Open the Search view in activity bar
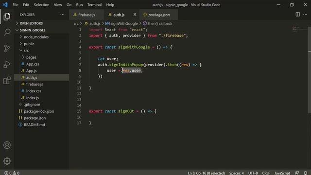The height and width of the screenshot is (175, 311). 7,32
